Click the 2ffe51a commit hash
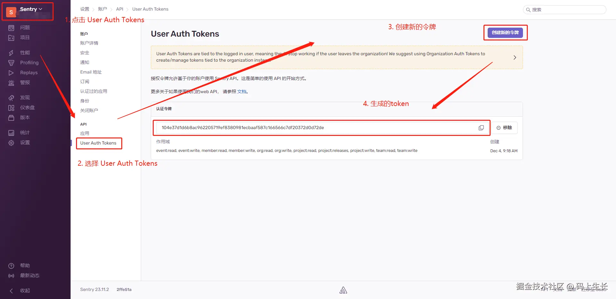This screenshot has width=616, height=299. (124, 289)
